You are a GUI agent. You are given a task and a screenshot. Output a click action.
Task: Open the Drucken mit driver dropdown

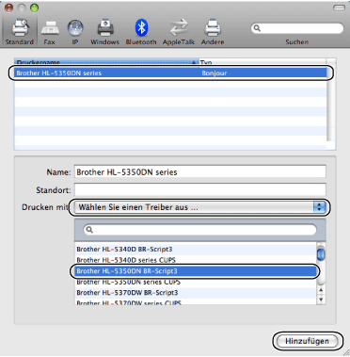pos(200,207)
